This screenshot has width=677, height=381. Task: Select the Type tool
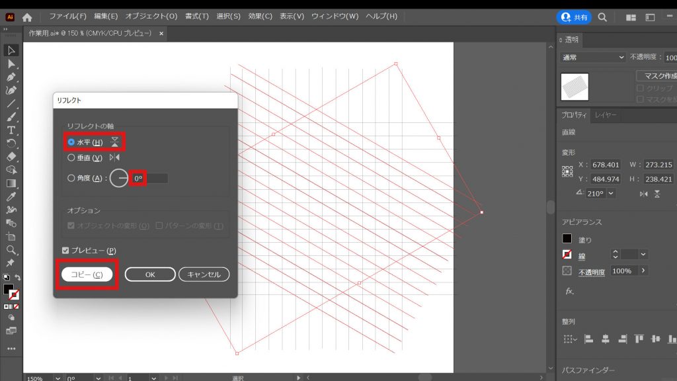(11, 130)
